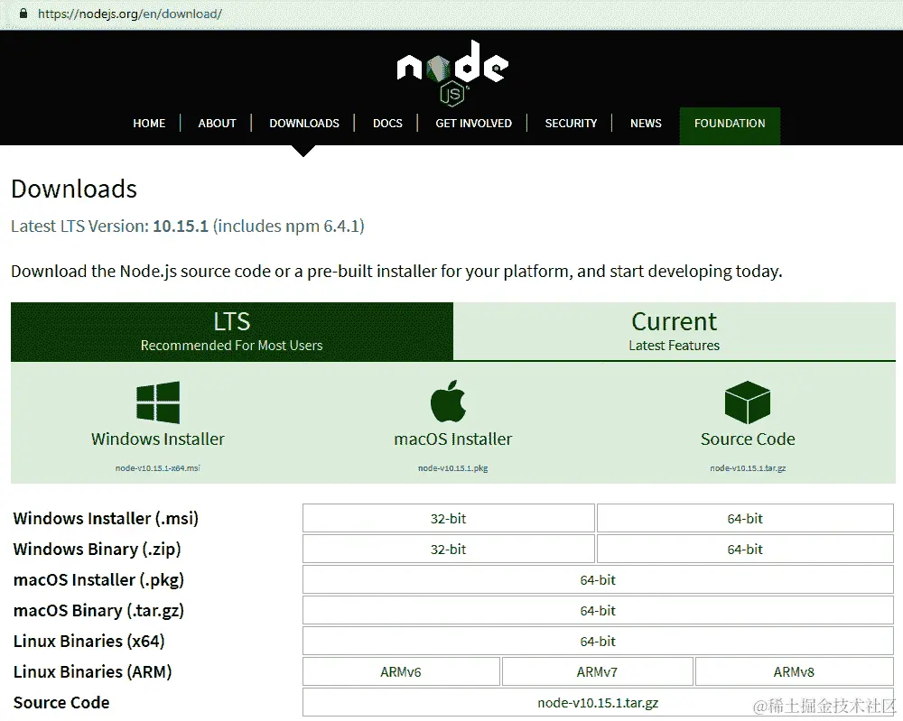Viewport: 903px width, 721px height.
Task: Click the Linux Binaries (ARM) row label
Action: pos(93,672)
